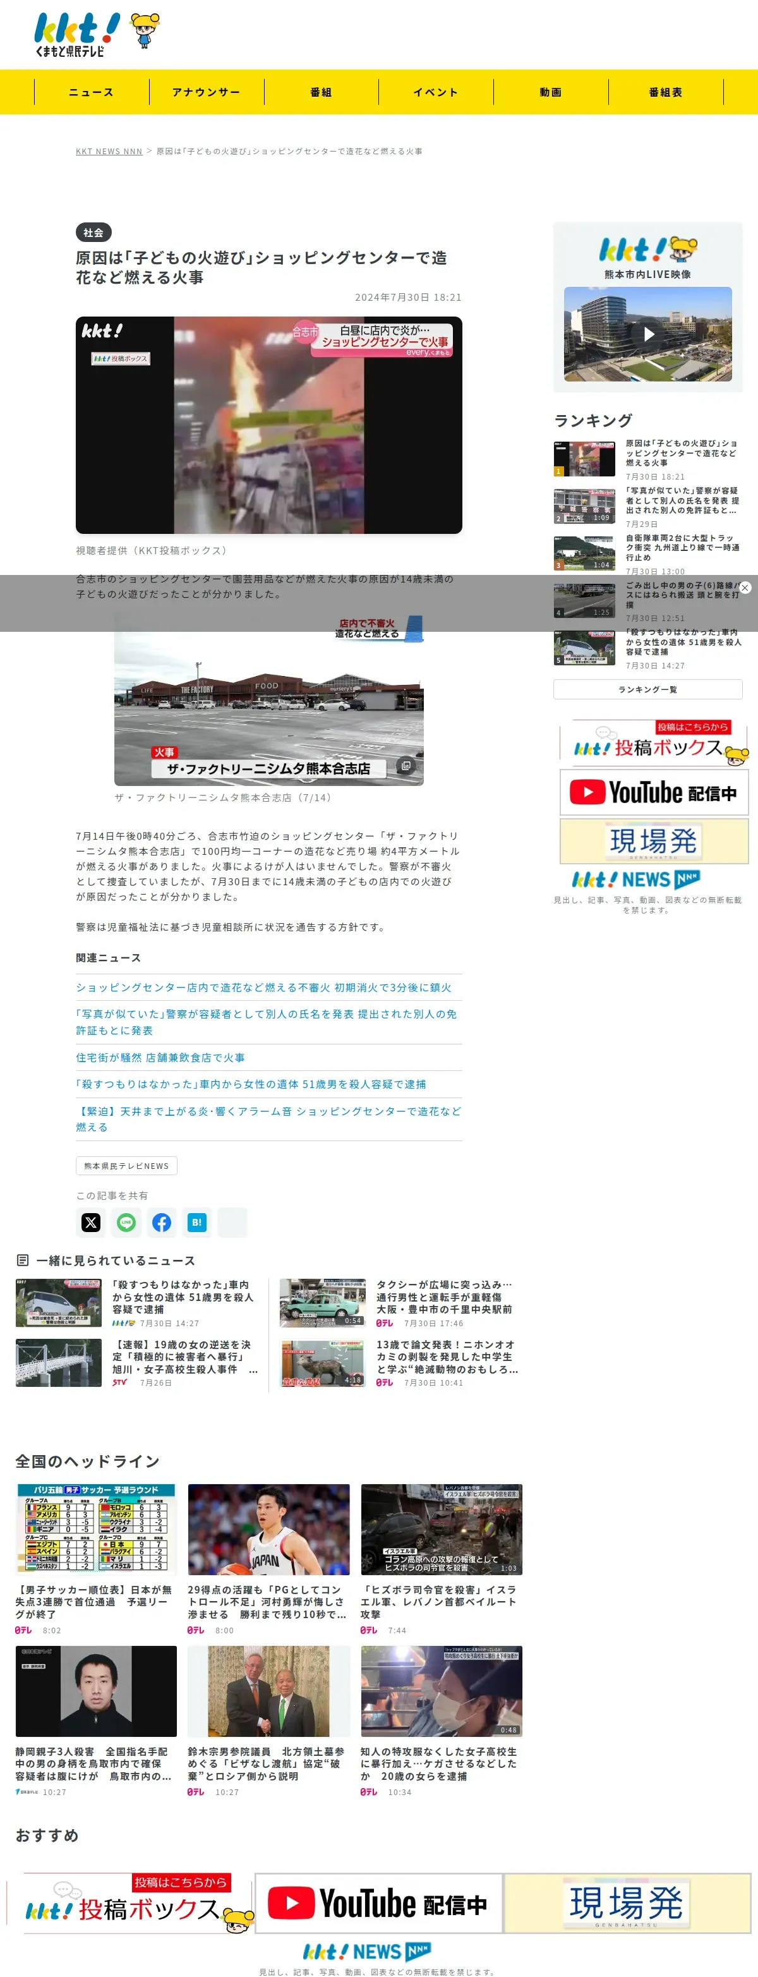Open ranking item 2 thumbnail with 1:09
The image size is (758, 1977).
tap(585, 507)
